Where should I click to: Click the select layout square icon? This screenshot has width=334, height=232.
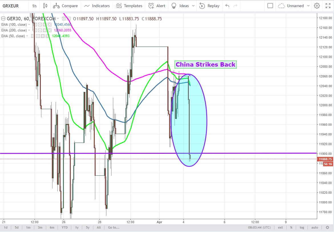point(270,6)
